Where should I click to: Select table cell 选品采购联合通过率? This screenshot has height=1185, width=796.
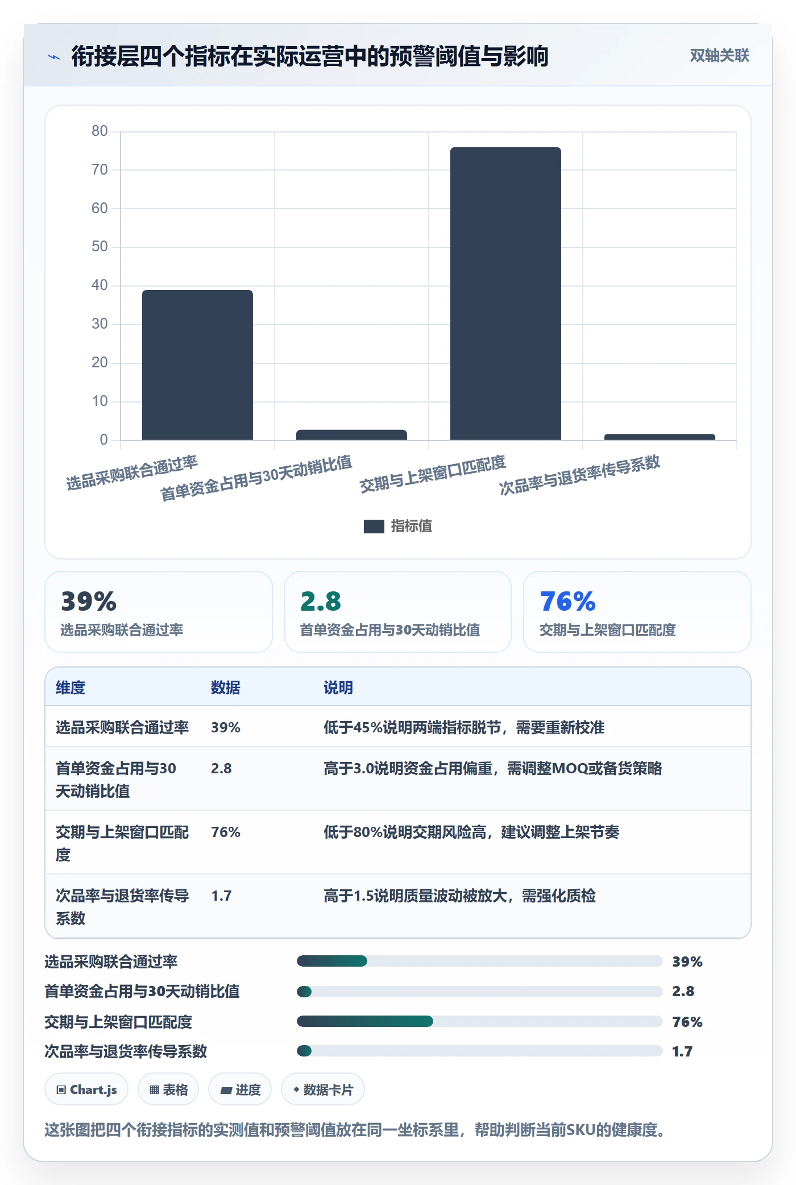pyautogui.click(x=122, y=727)
